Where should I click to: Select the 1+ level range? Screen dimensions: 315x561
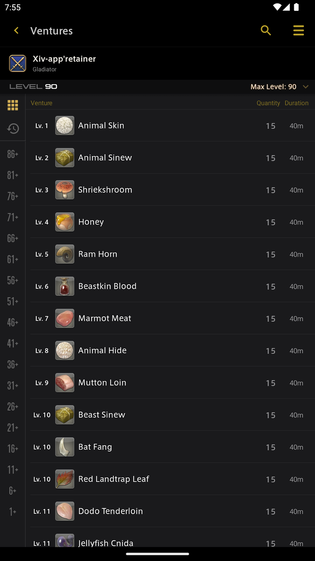point(13,512)
